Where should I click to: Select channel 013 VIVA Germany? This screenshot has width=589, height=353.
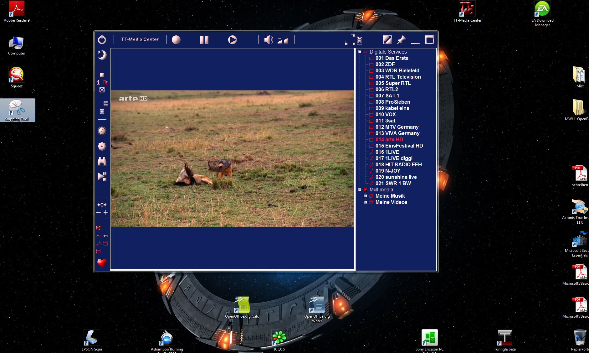click(x=397, y=133)
